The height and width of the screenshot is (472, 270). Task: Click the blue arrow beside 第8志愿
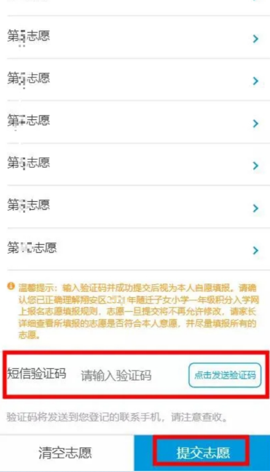tap(256, 166)
